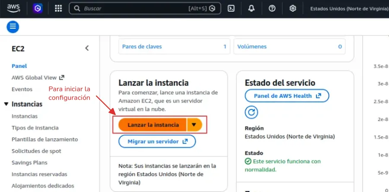
Task: Open the Panel de AWS Health button
Action: (287, 96)
